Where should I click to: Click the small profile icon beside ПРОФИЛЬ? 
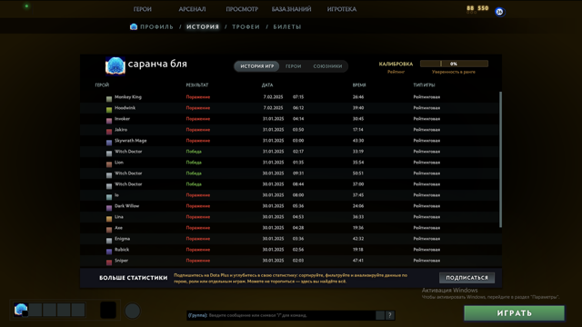point(134,26)
